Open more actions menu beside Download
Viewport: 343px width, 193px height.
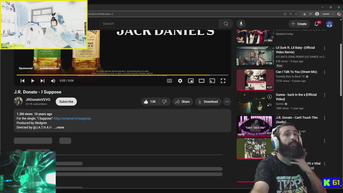pos(227,102)
